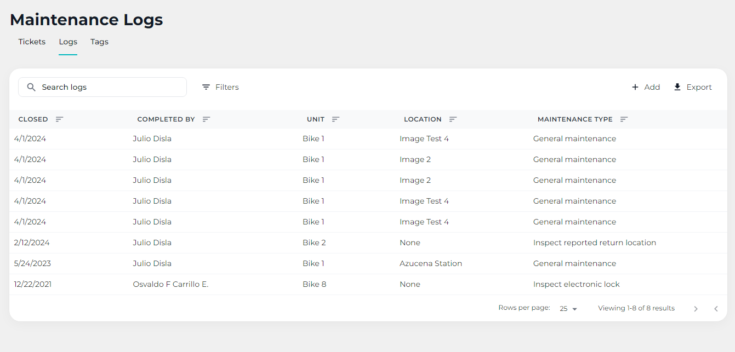
Task: Go to next page with right chevron
Action: click(696, 309)
